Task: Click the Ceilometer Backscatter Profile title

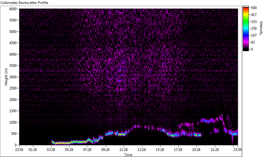Action: tap(25, 2)
